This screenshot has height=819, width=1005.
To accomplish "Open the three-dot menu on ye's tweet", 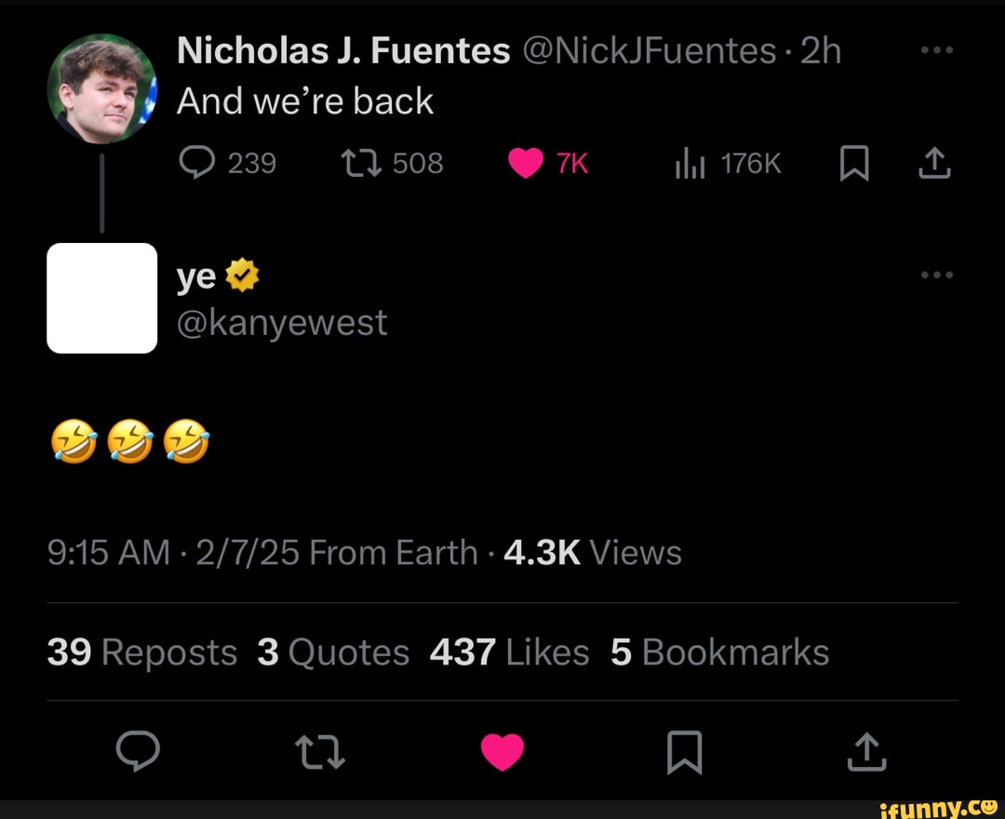I will (937, 274).
